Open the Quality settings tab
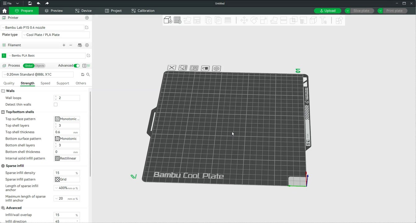Viewport: 416px width, 223px height. [x=9, y=83]
